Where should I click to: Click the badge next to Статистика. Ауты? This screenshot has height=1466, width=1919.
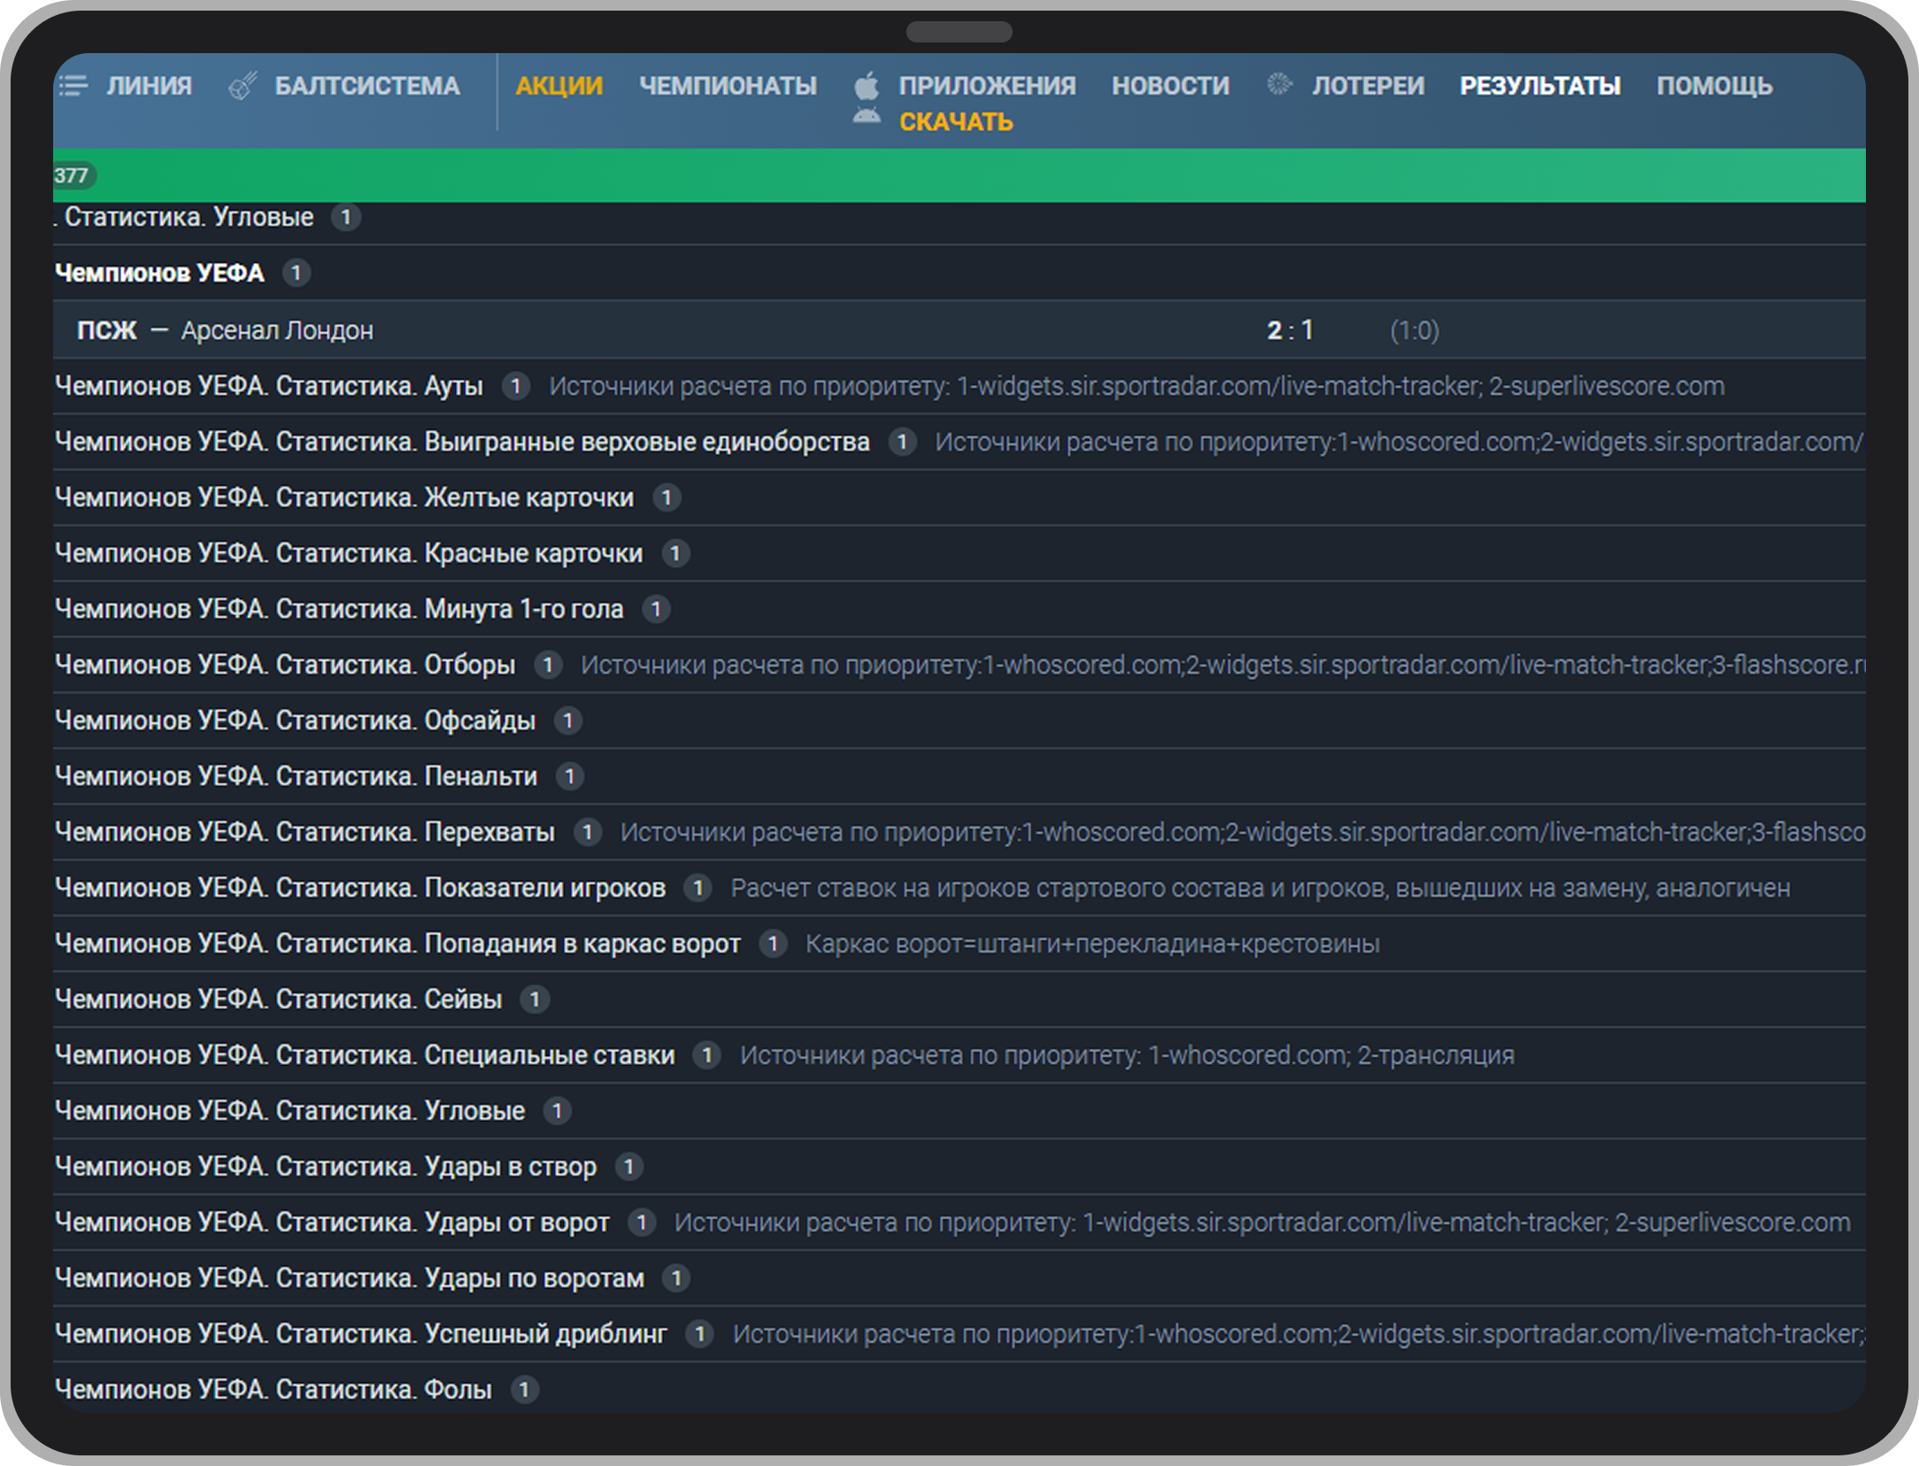516,386
